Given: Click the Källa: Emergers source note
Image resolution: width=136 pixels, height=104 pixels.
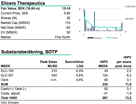Looking at the screenshot, I should [x=10, y=103].
